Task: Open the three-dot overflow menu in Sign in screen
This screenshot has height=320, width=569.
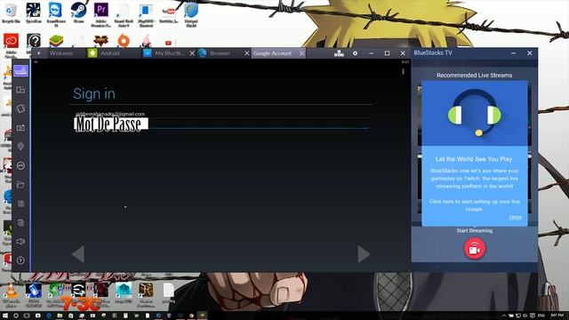Action: pos(403,72)
